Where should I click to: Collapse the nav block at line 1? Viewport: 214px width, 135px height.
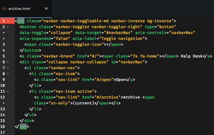click(8, 21)
